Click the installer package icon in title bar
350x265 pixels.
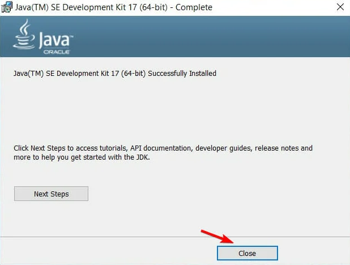coord(7,7)
